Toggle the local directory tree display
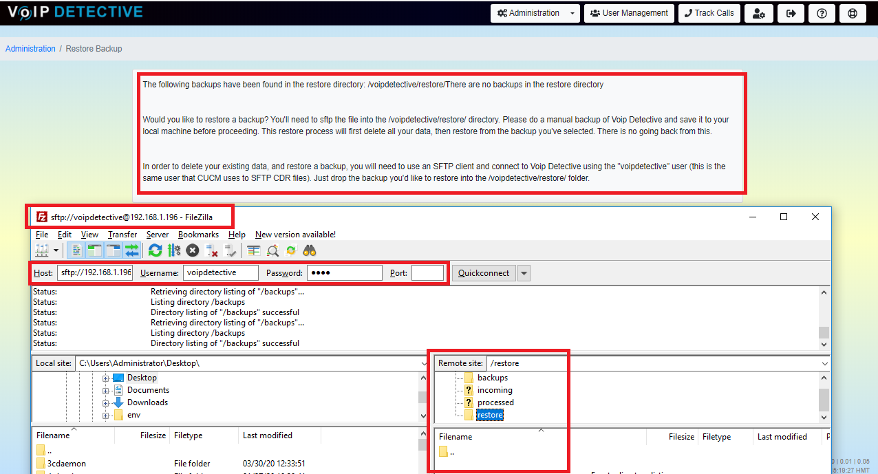Viewport: 878px width, 474px height. tap(95, 250)
